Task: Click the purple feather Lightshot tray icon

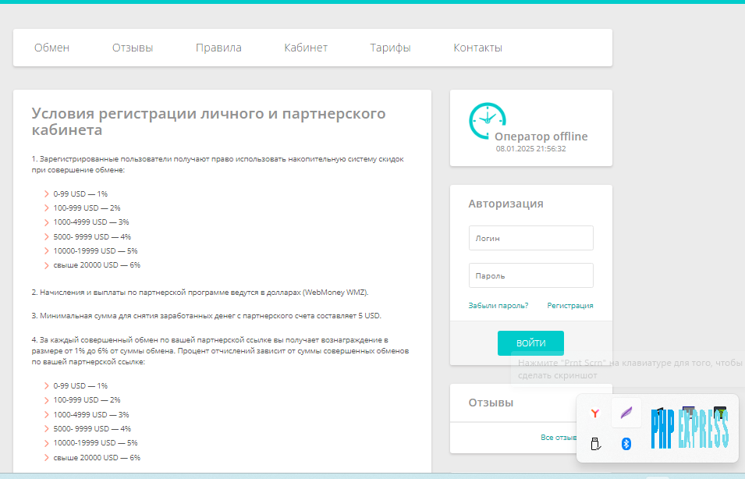Action: pyautogui.click(x=626, y=413)
